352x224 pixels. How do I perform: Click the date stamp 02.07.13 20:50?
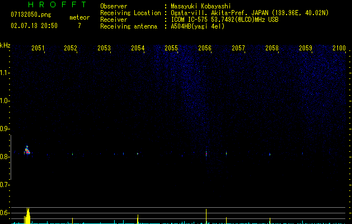coord(34,26)
